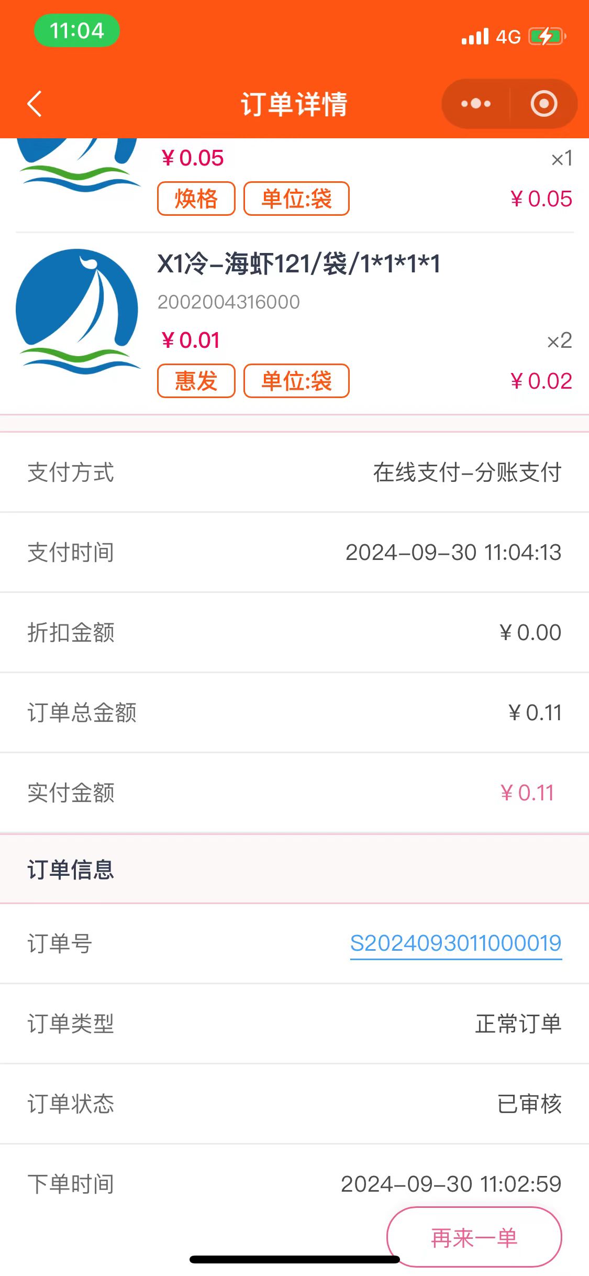Screen dimensions: 589x1276
Task: Tap the 焕格 brand tag
Action: click(196, 199)
